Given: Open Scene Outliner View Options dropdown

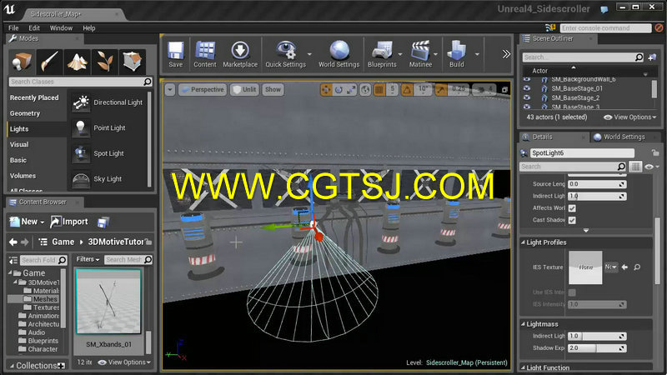Looking at the screenshot, I should (630, 117).
